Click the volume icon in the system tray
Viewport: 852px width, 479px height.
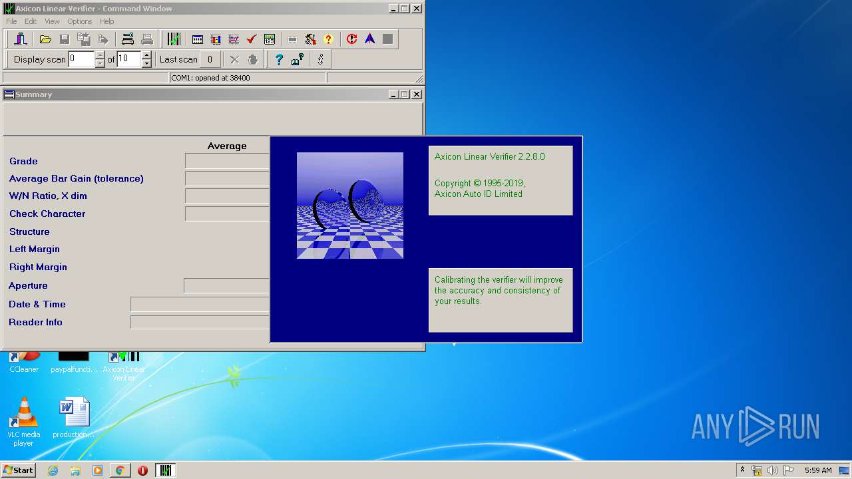tap(773, 470)
